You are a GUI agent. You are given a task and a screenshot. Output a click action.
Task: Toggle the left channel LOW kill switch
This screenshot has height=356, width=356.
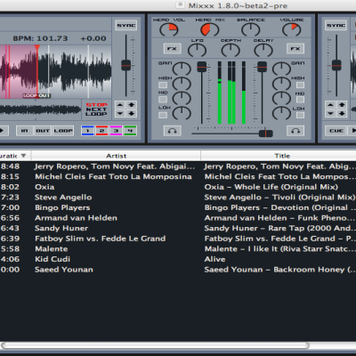point(163,115)
